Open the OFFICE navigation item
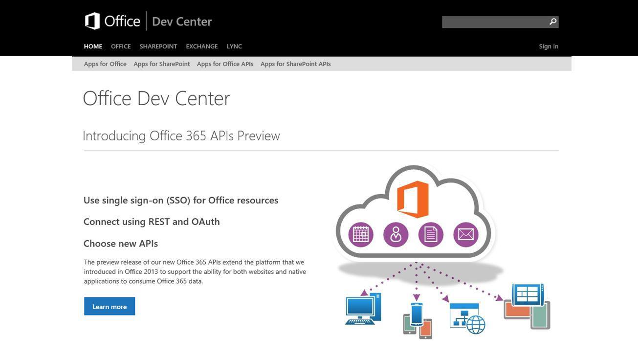This screenshot has width=638, height=359. (x=121, y=46)
